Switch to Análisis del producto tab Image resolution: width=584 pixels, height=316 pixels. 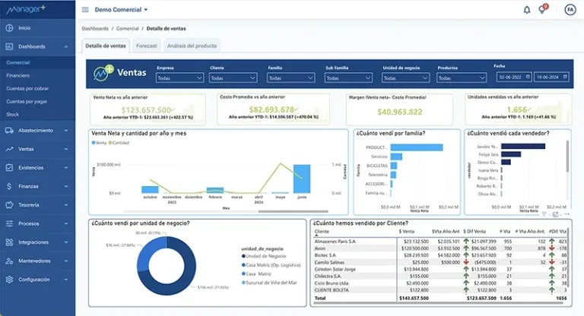coord(192,46)
